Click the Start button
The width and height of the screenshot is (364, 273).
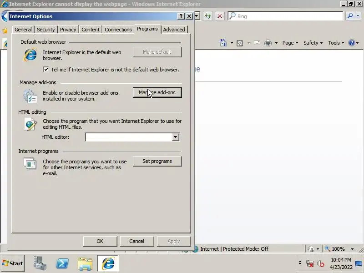pos(13,263)
